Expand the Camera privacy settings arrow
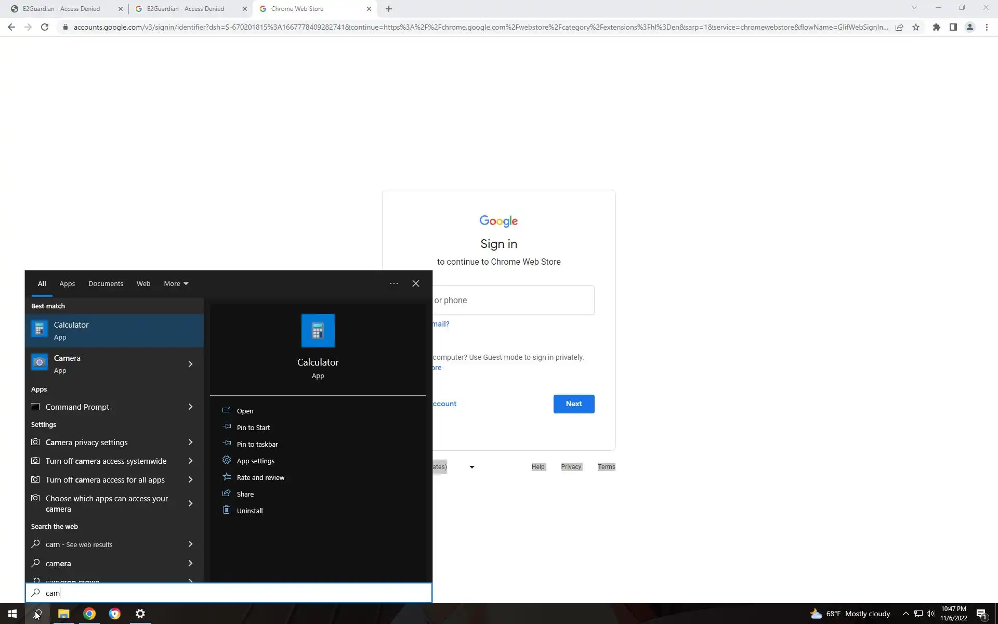This screenshot has height=624, width=998. coord(190,442)
